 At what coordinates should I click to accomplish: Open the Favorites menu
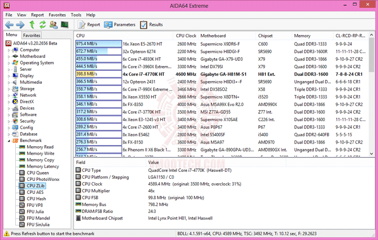point(57,15)
